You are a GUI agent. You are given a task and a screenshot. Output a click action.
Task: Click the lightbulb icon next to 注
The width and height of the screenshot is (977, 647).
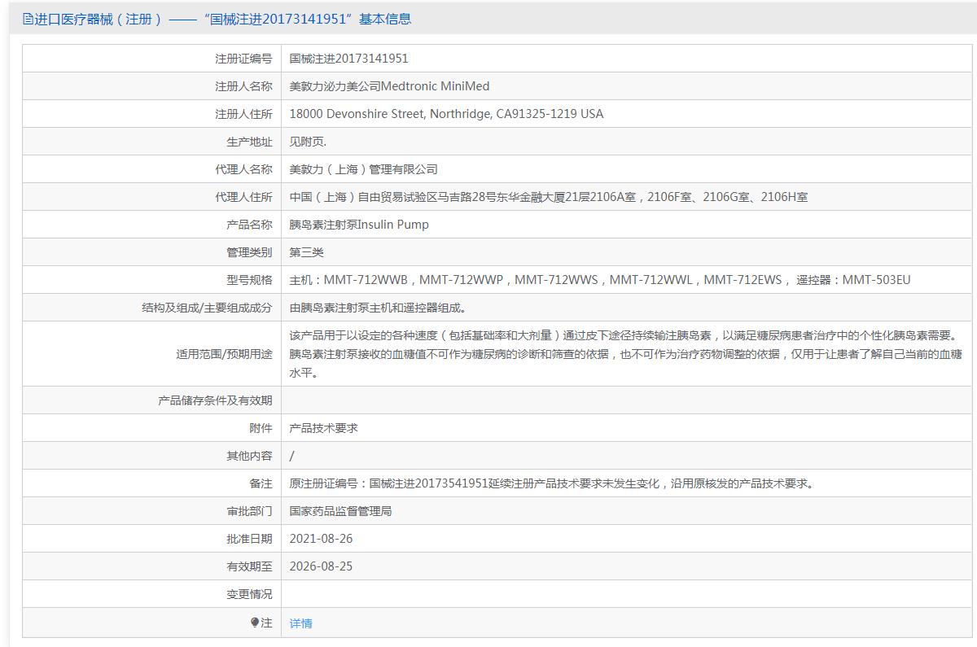tap(255, 623)
